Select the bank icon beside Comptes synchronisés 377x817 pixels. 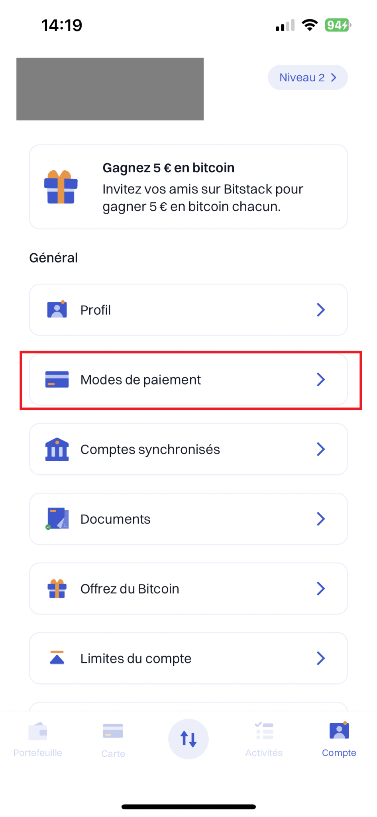pos(57,449)
